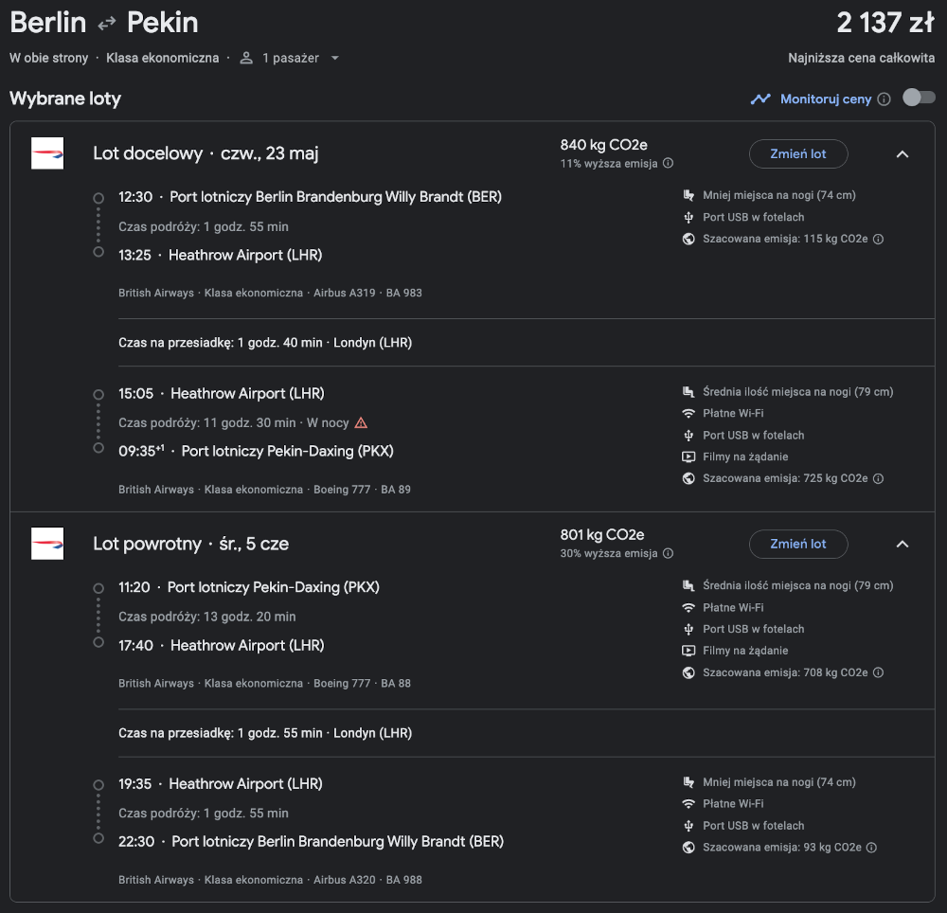Click British Airways logo on Lot docelowy
This screenshot has height=913, width=947.
coord(47,153)
